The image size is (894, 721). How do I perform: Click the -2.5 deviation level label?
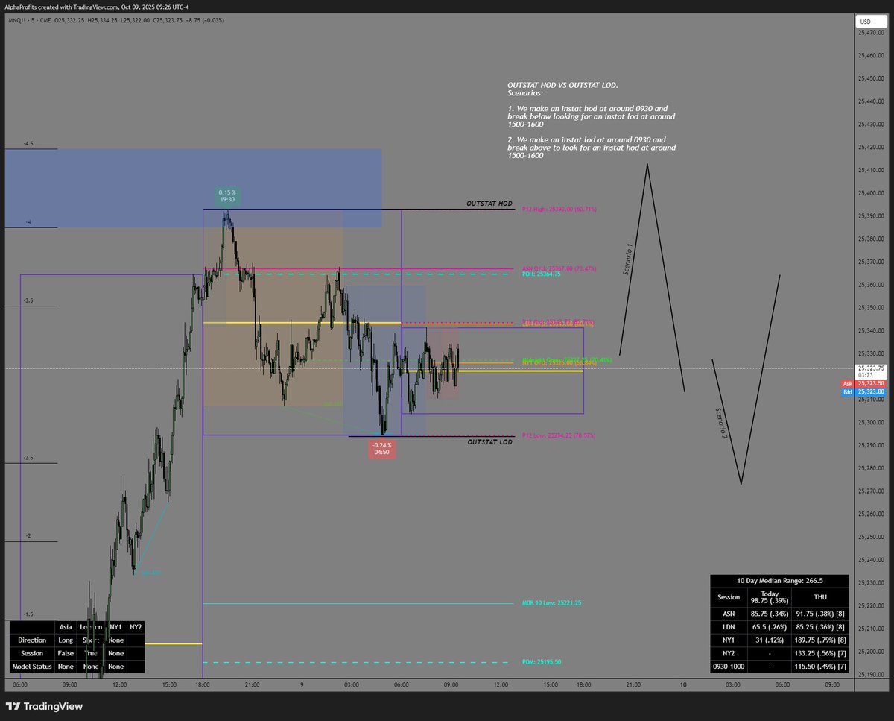click(28, 457)
